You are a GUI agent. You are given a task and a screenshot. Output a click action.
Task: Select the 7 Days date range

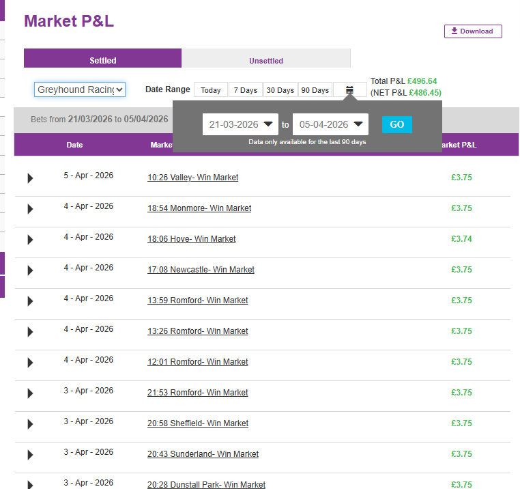(x=246, y=90)
